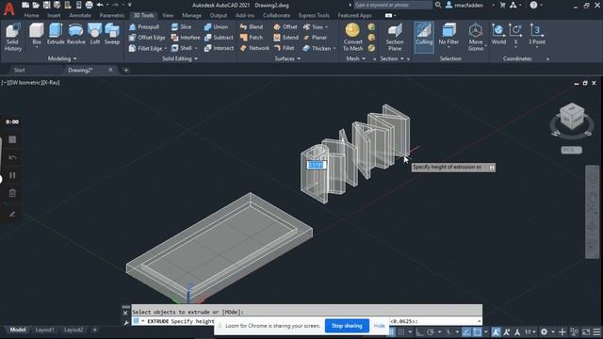Toggle ortho mode in status bar
This screenshot has height=339, width=603.
click(x=418, y=331)
